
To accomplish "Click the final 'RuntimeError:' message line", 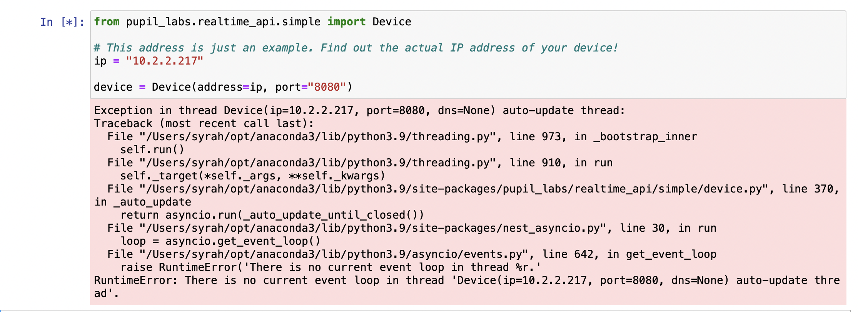I will (x=467, y=287).
